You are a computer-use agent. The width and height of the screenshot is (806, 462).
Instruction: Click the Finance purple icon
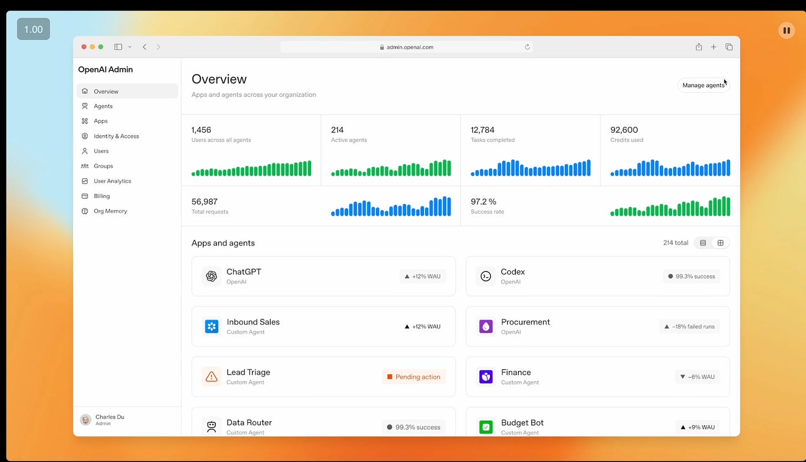coord(486,377)
